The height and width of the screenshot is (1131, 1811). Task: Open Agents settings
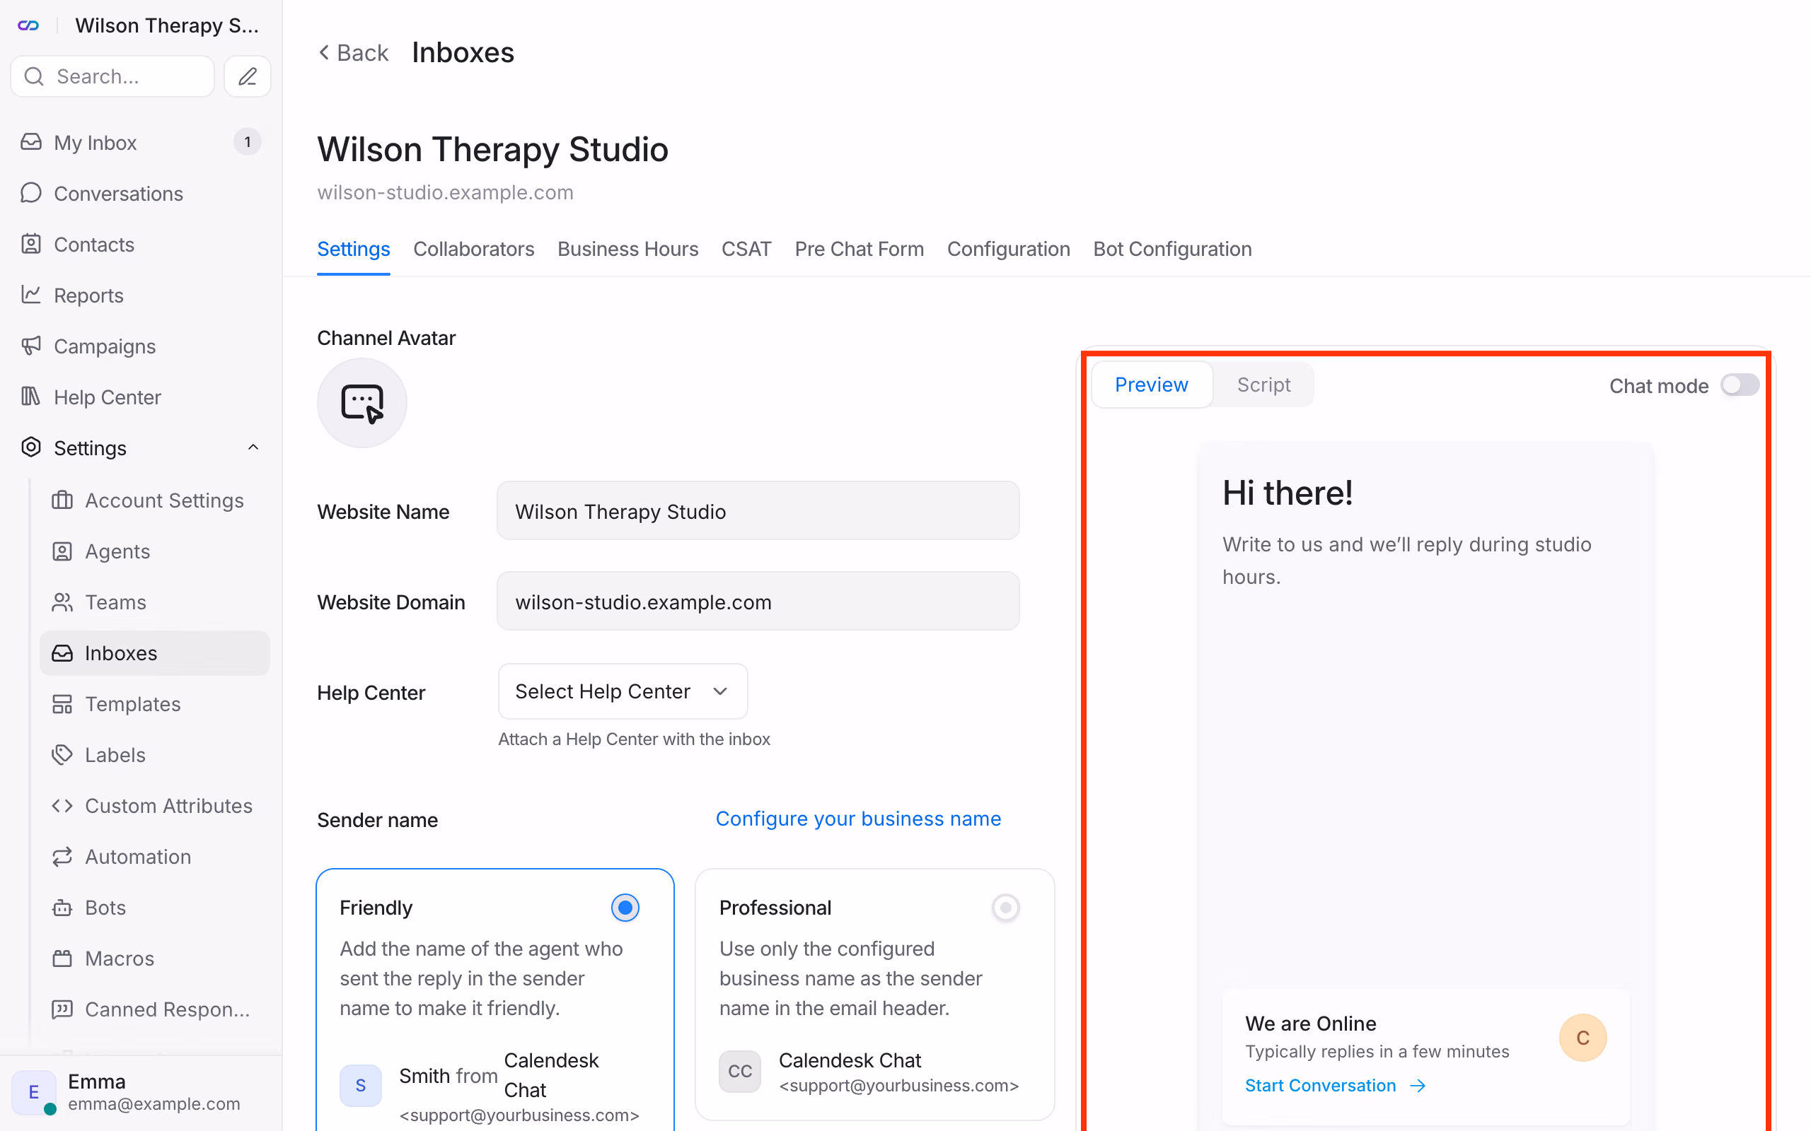tap(155, 551)
